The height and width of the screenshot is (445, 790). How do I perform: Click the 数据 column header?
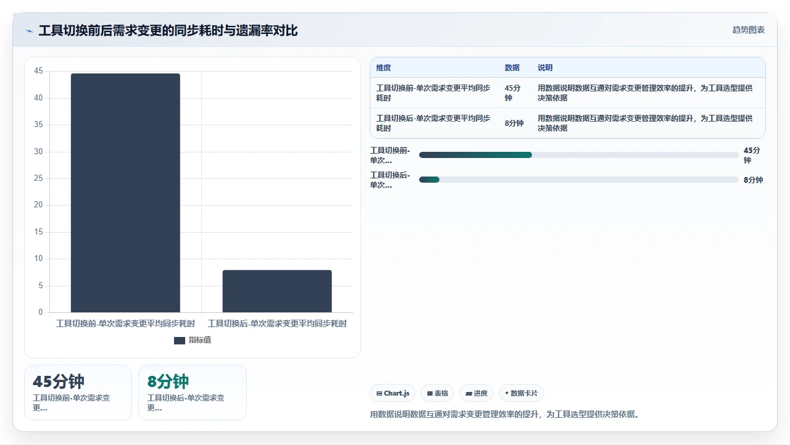pyautogui.click(x=512, y=68)
